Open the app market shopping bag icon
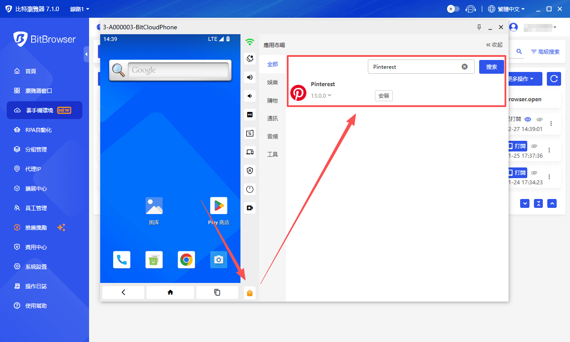 [250, 293]
